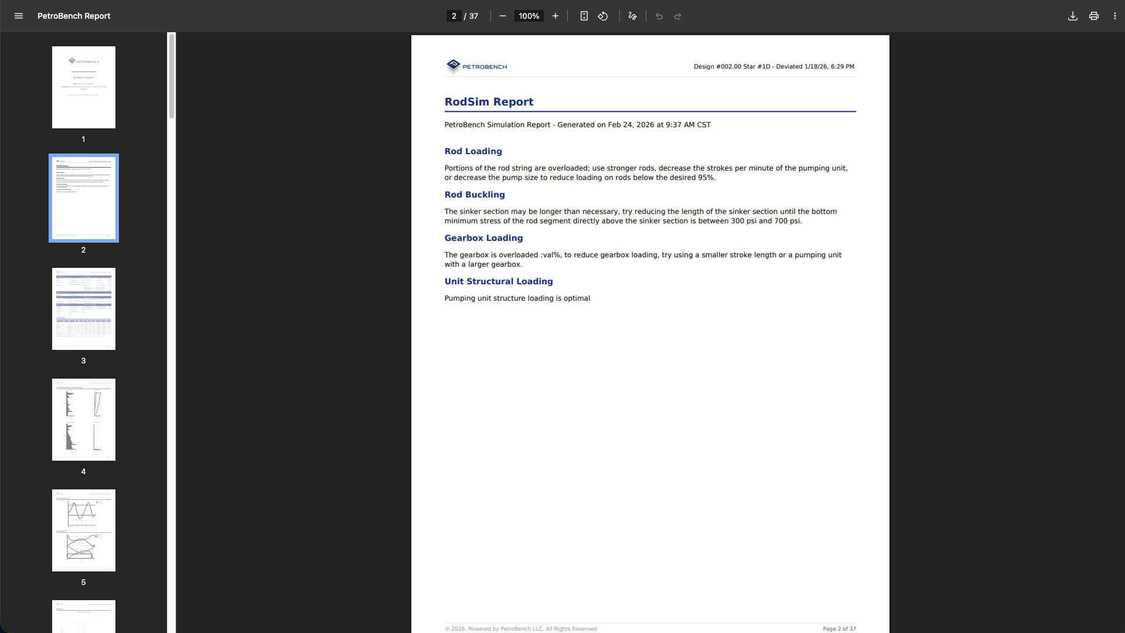Select the zoom percentage value
1125x633 pixels.
[528, 16]
